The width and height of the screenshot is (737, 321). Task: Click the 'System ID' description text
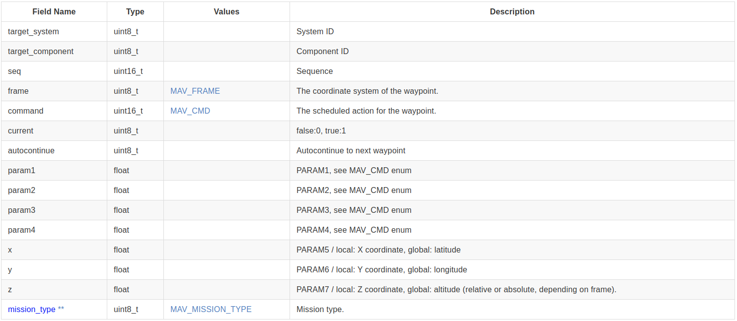tap(315, 31)
